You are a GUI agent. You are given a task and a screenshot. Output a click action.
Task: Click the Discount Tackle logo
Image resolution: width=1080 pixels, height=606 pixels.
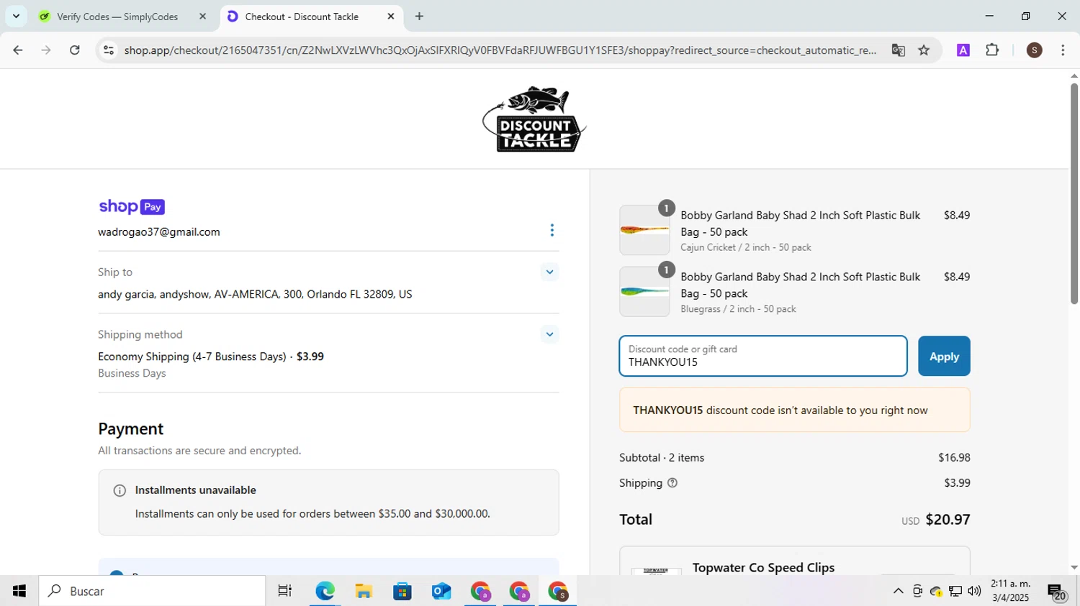534,119
